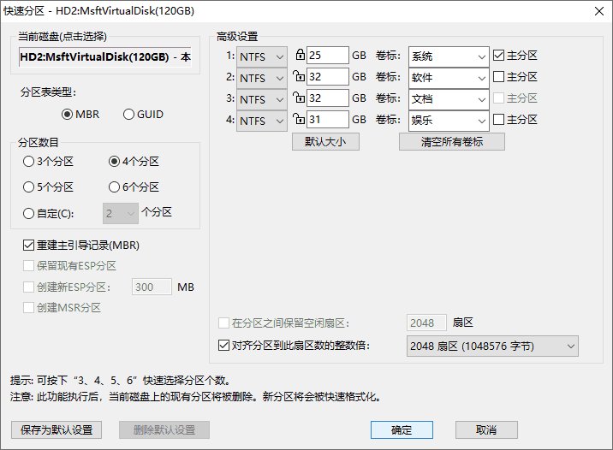Close the 快速分区 dialog window
613x450 pixels.
[599, 11]
